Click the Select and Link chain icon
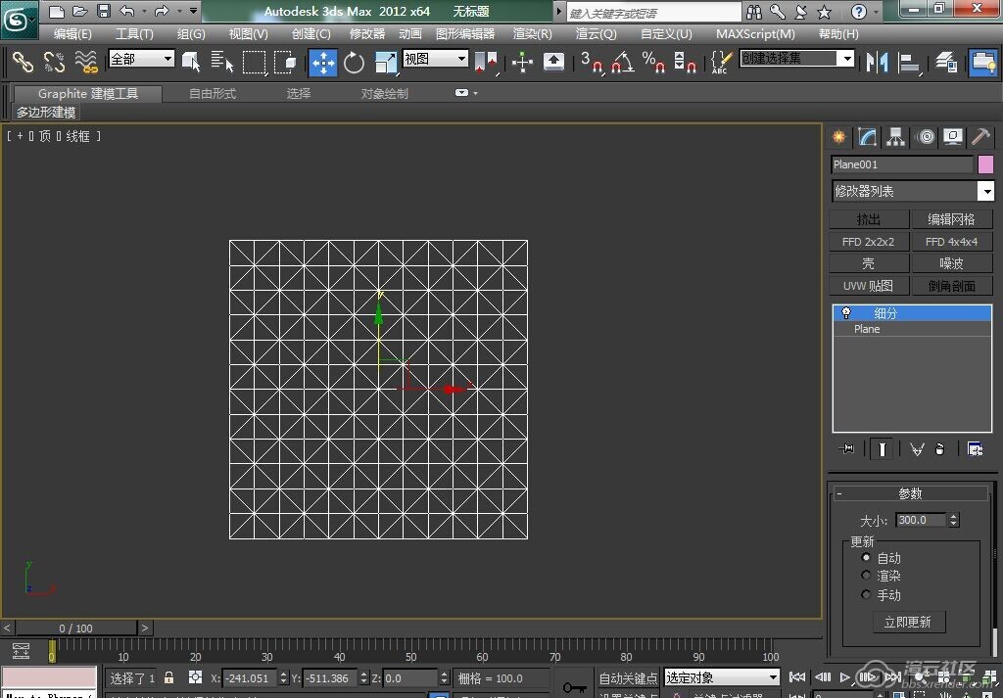This screenshot has height=698, width=1003. (23, 63)
